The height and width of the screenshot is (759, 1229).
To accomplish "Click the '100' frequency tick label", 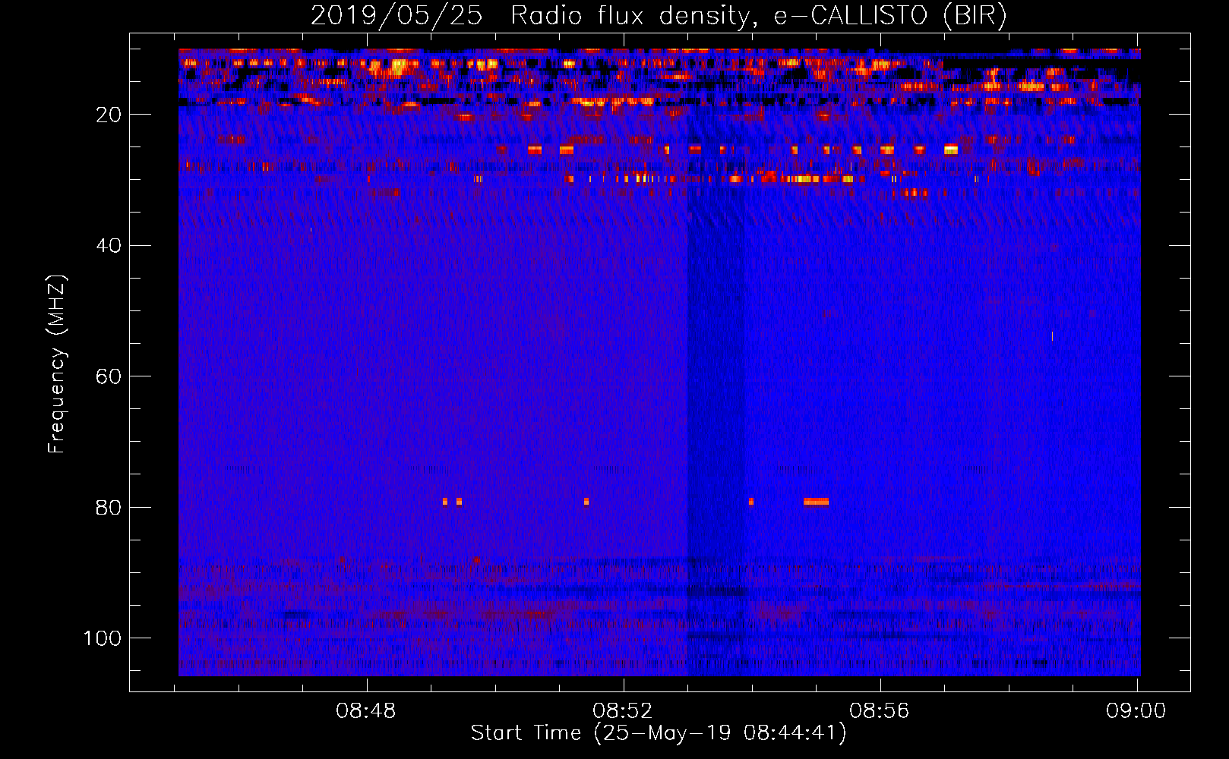I will tap(103, 638).
